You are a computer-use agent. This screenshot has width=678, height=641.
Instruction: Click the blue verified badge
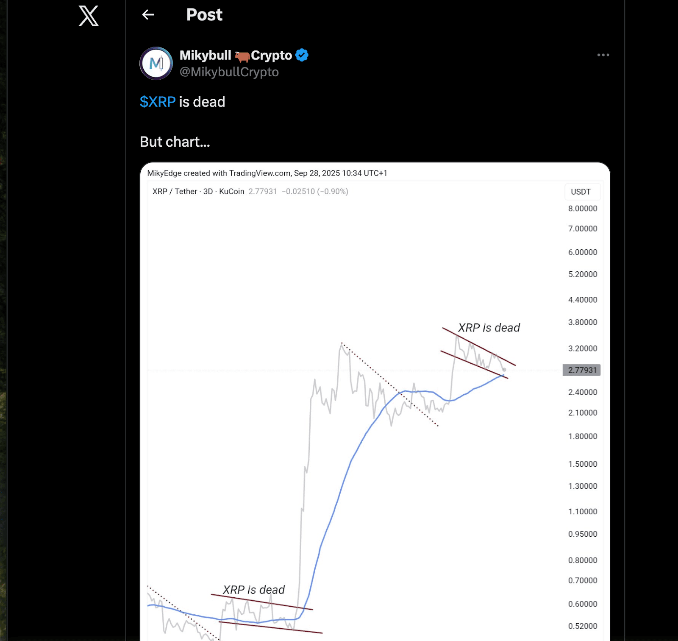tap(302, 55)
